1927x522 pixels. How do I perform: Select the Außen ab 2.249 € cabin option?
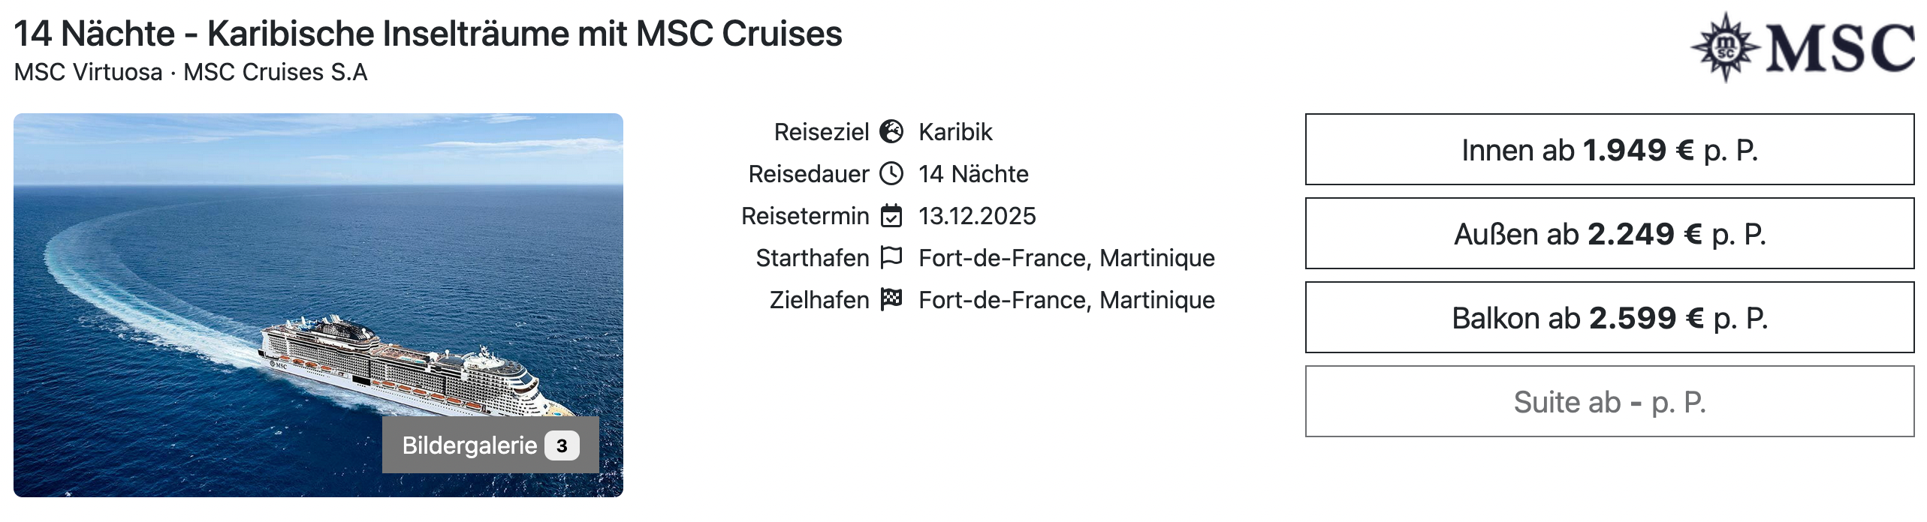click(x=1610, y=234)
